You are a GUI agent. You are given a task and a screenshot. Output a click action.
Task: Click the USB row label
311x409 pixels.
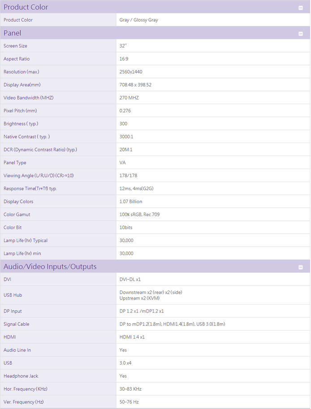tap(8, 363)
